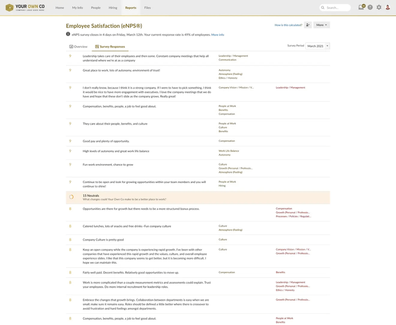Open the Reports menu
This screenshot has height=325, width=396.
pyautogui.click(x=130, y=7)
